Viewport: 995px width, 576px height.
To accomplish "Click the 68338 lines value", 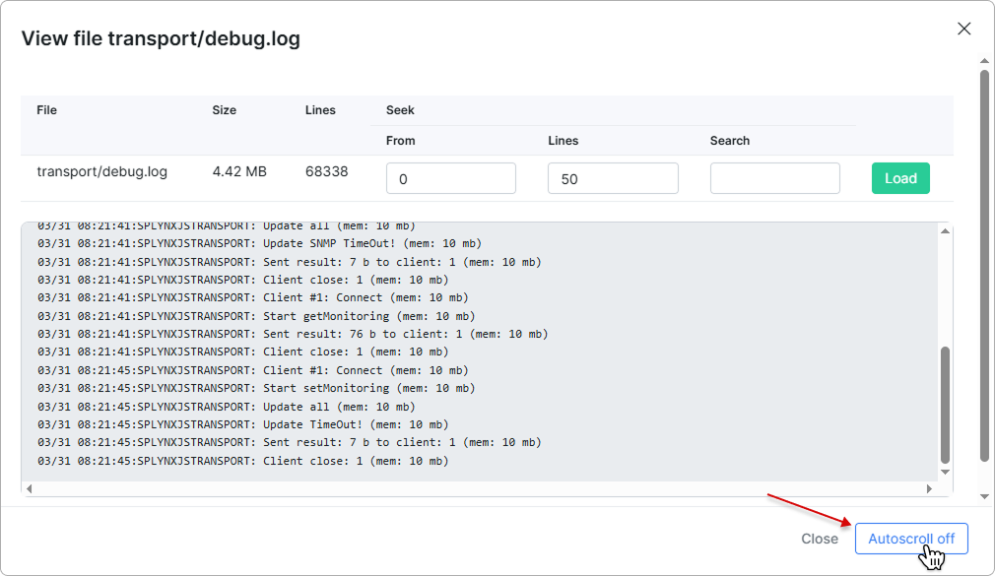I will (326, 172).
